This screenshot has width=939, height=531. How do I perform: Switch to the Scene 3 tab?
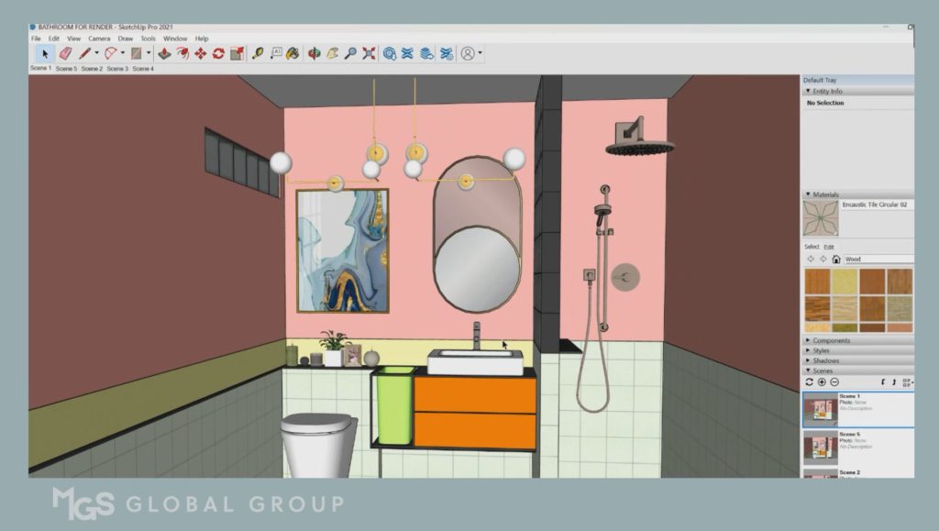point(117,69)
